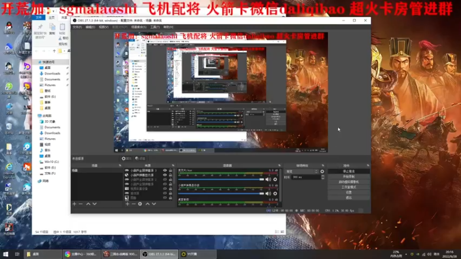Toggle lock on the 游戏源 source

click(171, 193)
